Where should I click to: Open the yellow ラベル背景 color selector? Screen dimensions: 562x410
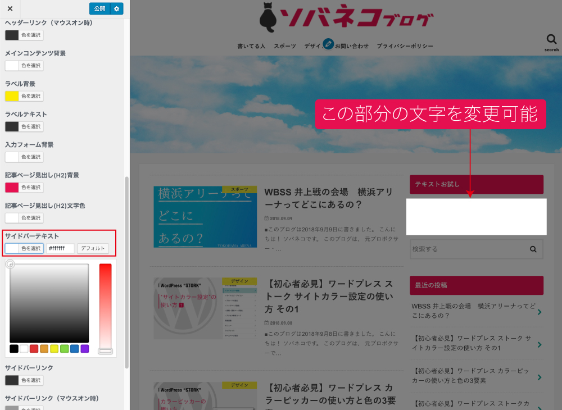pyautogui.click(x=24, y=96)
